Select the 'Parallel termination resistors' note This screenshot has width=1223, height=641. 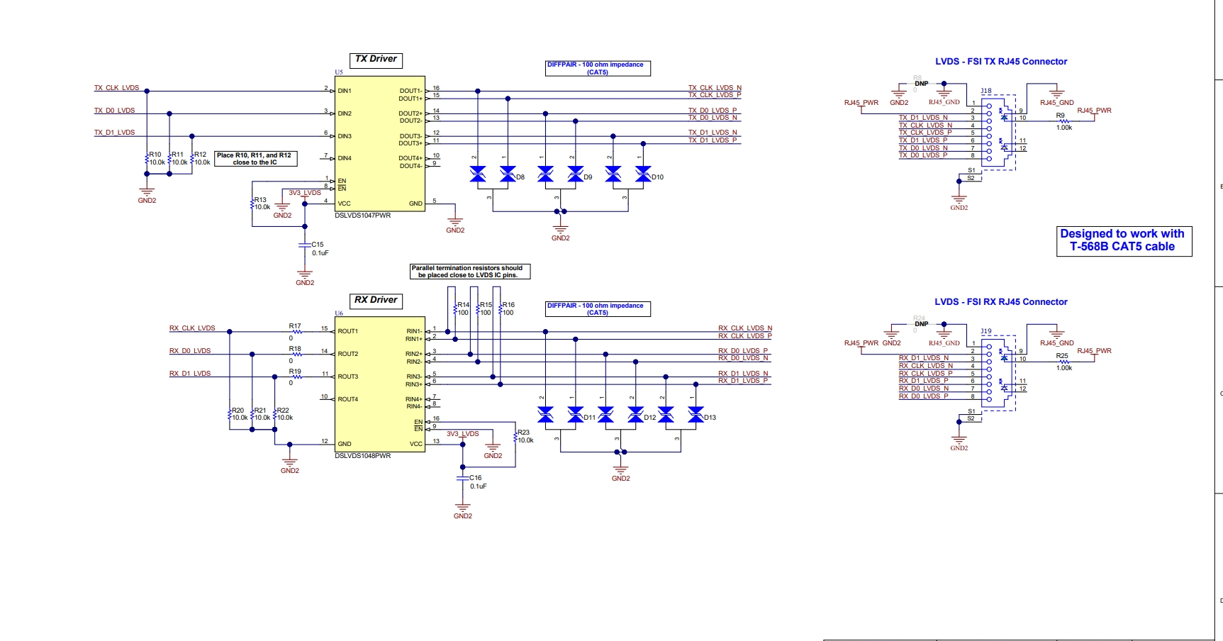coord(469,272)
